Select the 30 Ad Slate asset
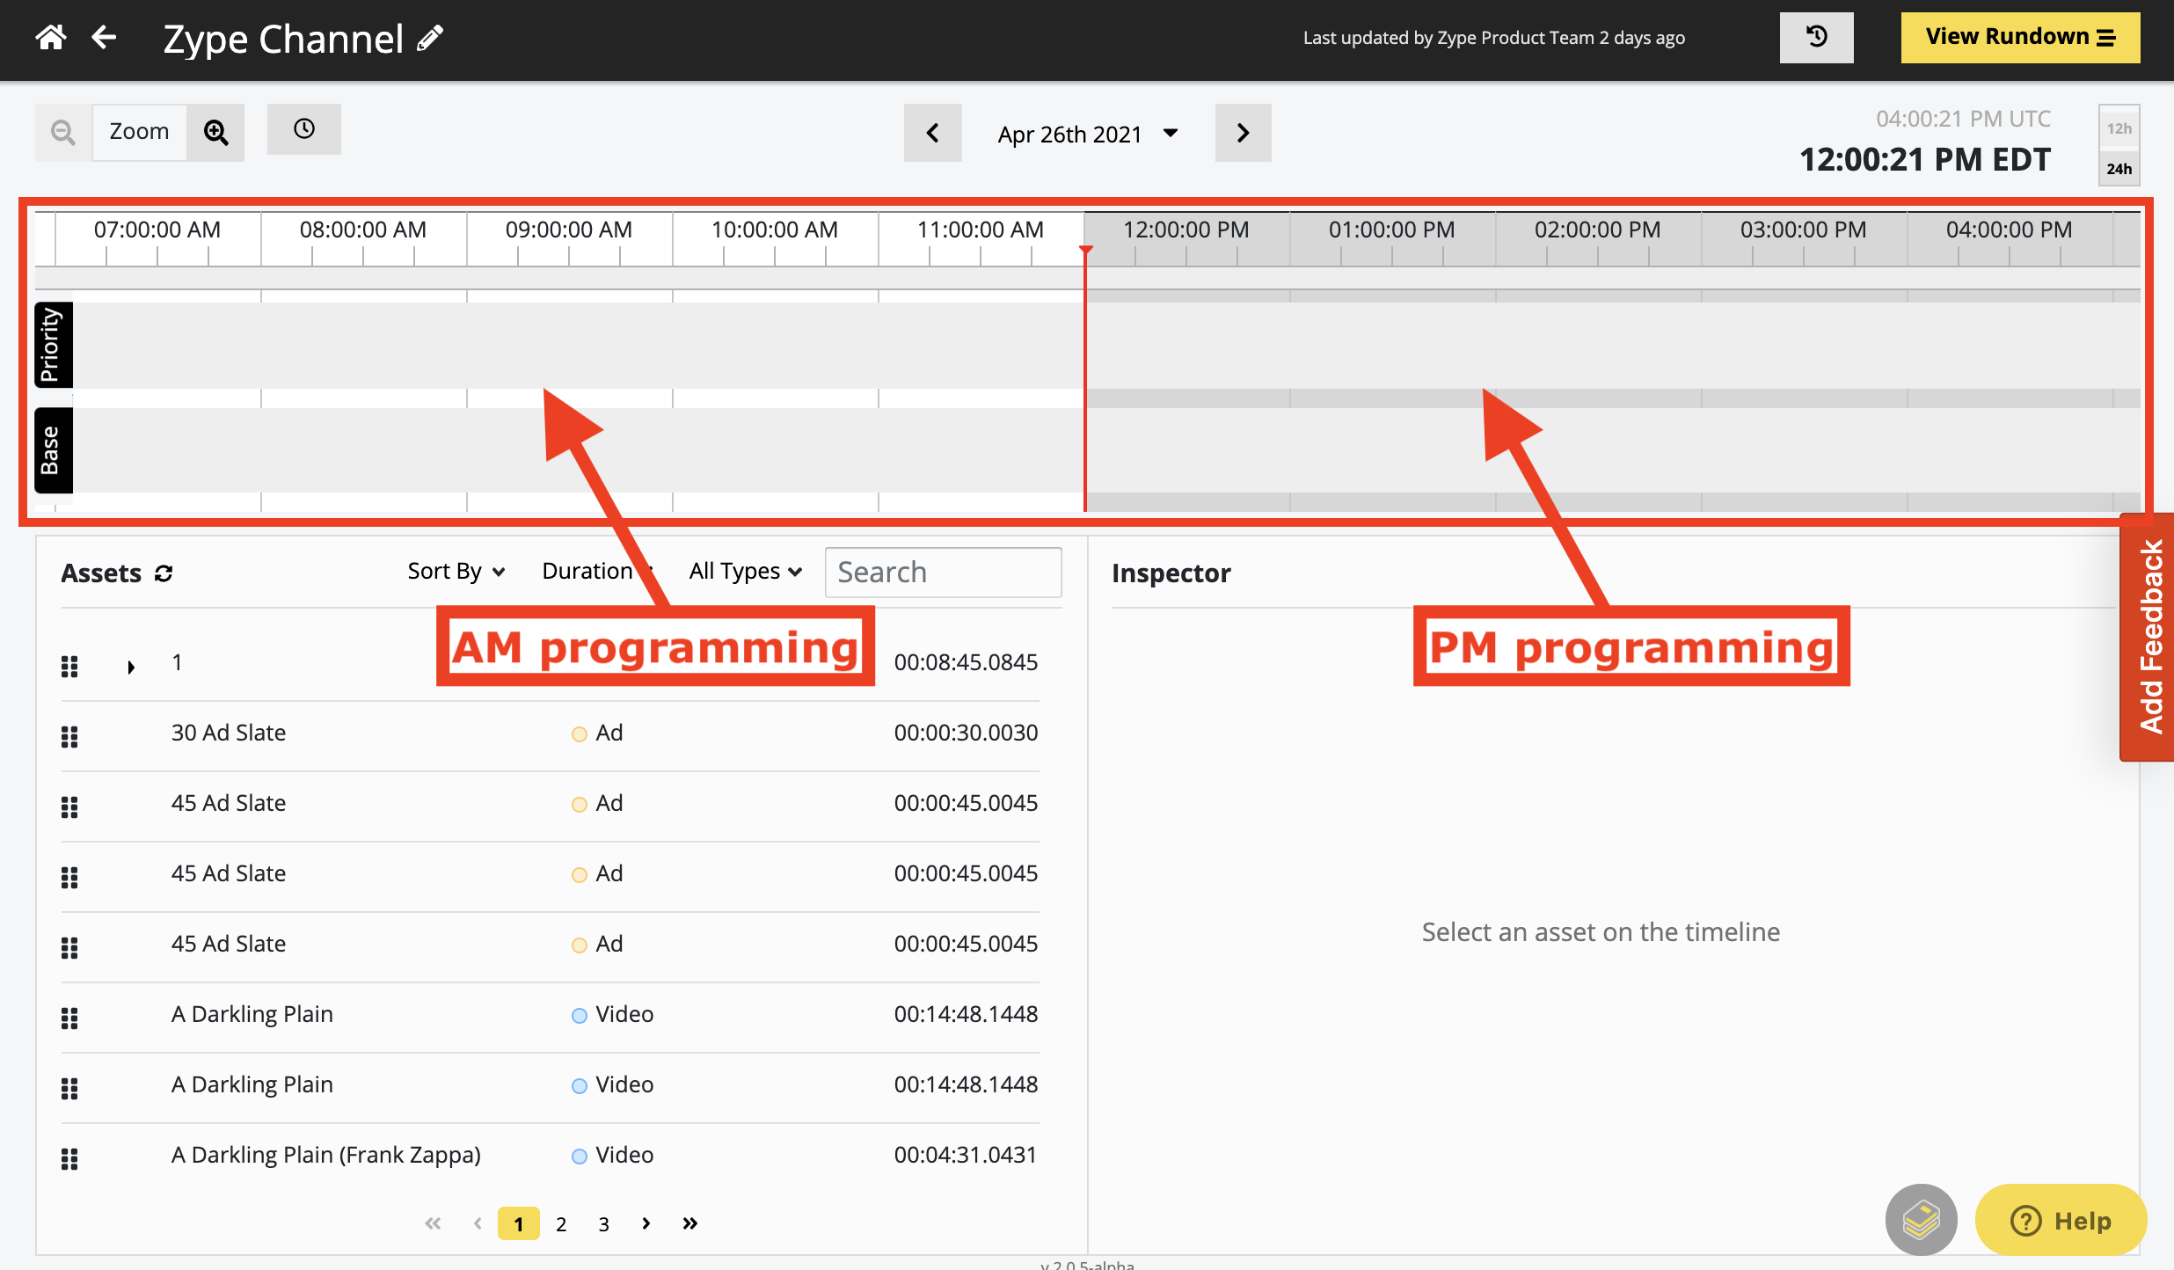This screenshot has width=2174, height=1270. [229, 733]
